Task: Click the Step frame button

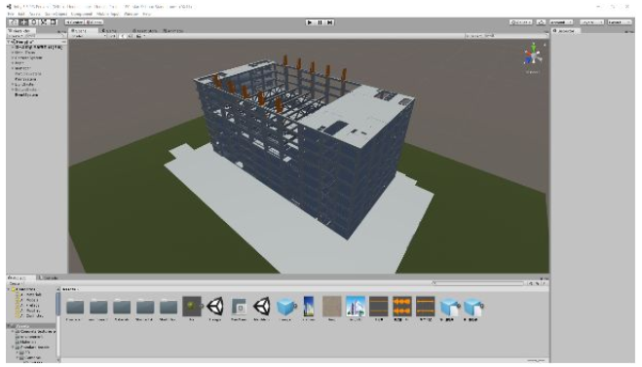Action: click(x=330, y=22)
